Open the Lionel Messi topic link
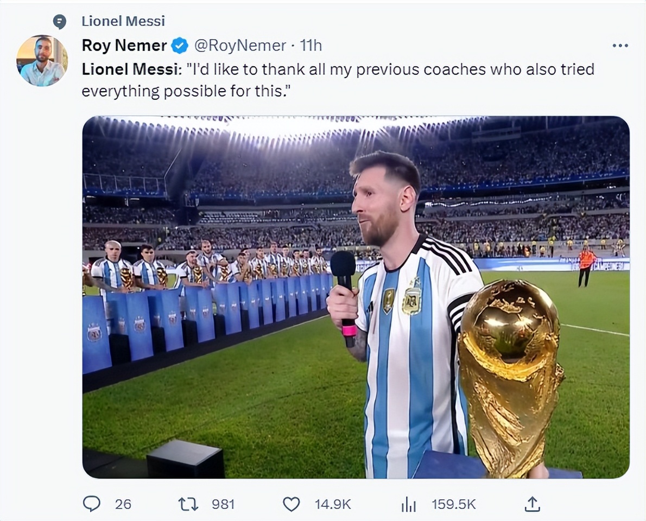 tap(123, 21)
